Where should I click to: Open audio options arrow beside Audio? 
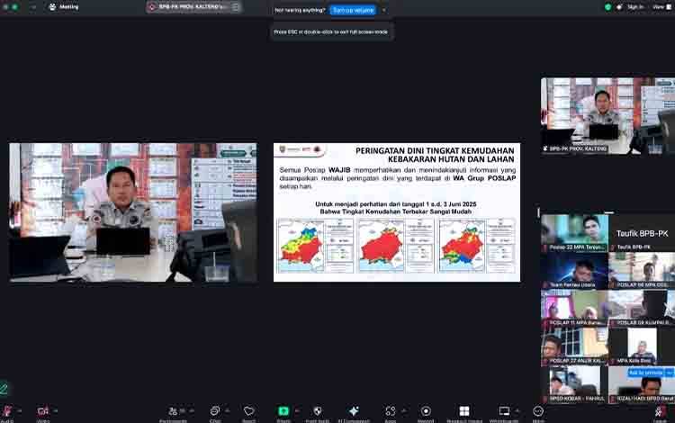click(x=20, y=411)
